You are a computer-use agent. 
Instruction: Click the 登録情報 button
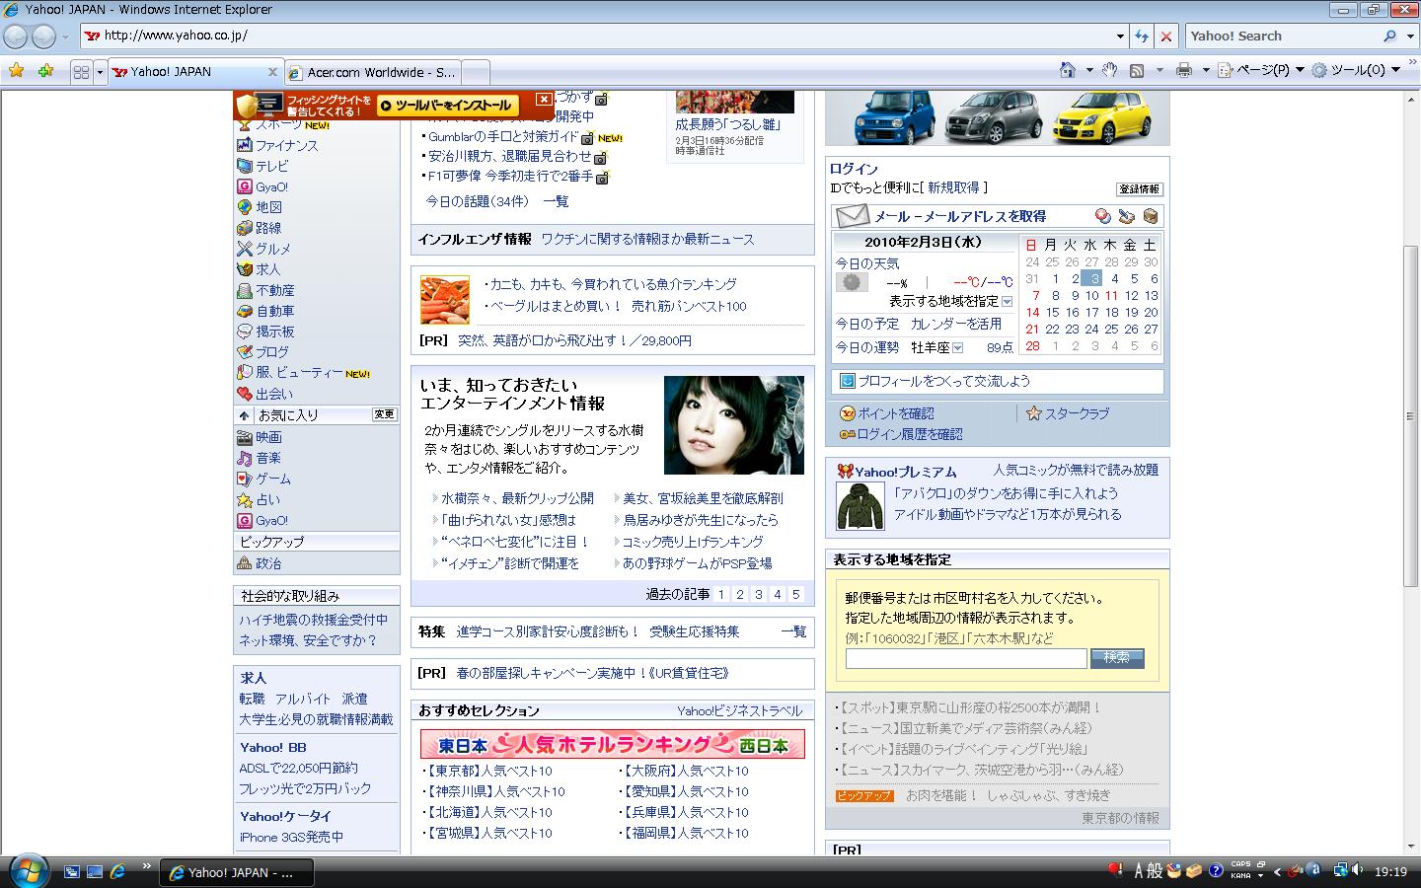[x=1140, y=188]
